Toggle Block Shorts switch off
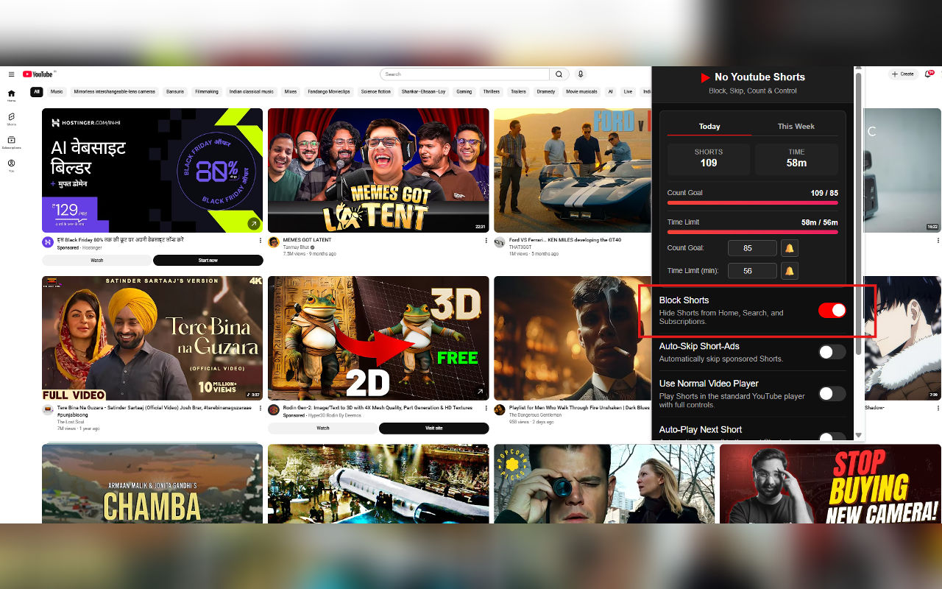The width and height of the screenshot is (942, 589). pos(832,310)
